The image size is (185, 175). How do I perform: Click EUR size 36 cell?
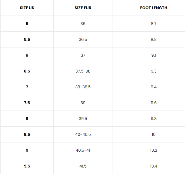point(83,24)
